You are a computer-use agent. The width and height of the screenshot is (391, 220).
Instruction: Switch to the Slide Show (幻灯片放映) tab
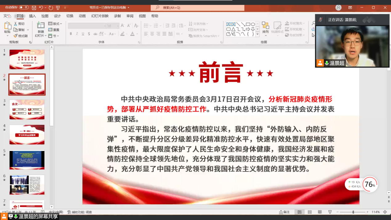(x=100, y=16)
